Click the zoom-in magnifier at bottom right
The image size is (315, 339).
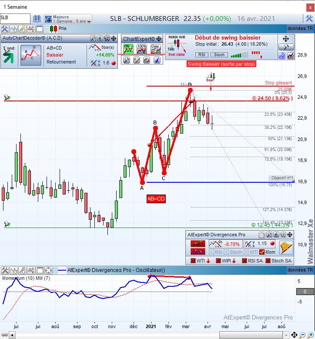311,335
